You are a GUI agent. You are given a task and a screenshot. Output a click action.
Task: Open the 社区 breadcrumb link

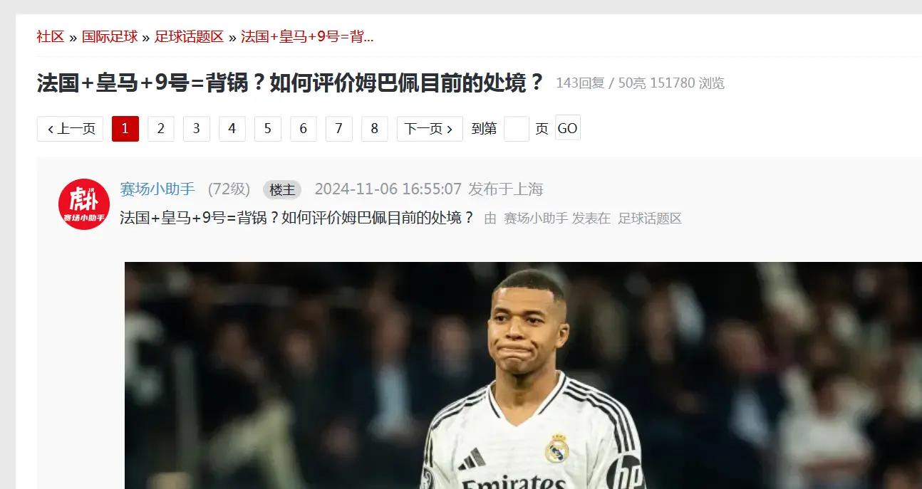(x=51, y=37)
